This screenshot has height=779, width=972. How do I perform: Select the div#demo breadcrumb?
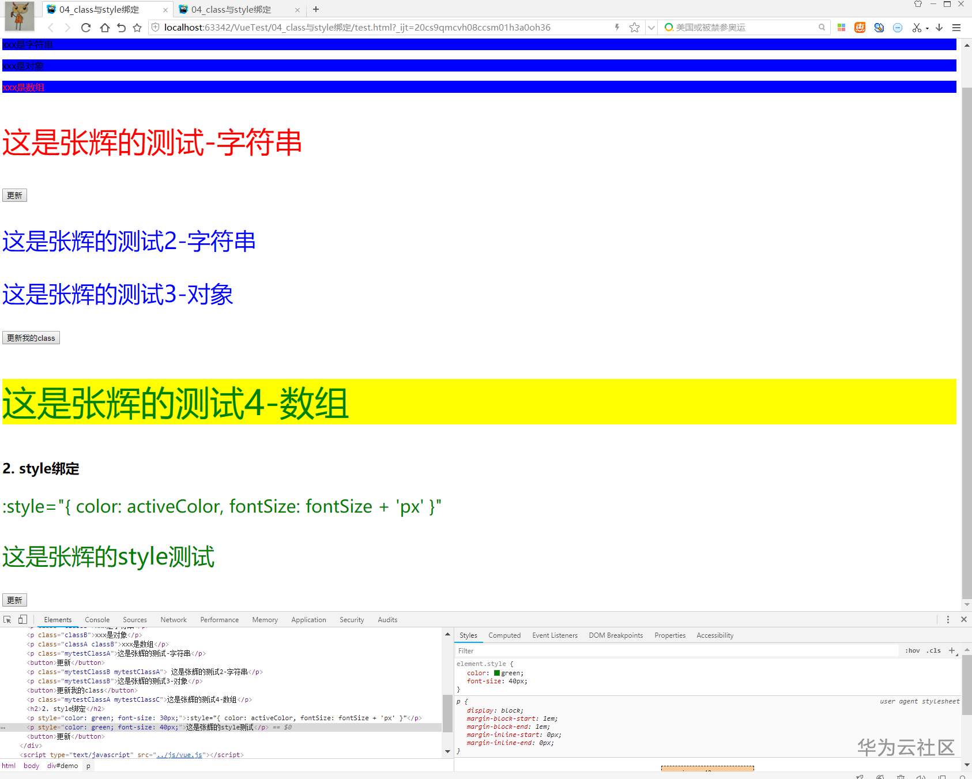pyautogui.click(x=62, y=766)
